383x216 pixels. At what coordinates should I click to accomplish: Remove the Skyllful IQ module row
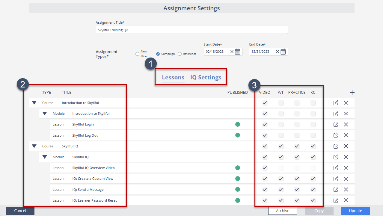tap(346, 157)
